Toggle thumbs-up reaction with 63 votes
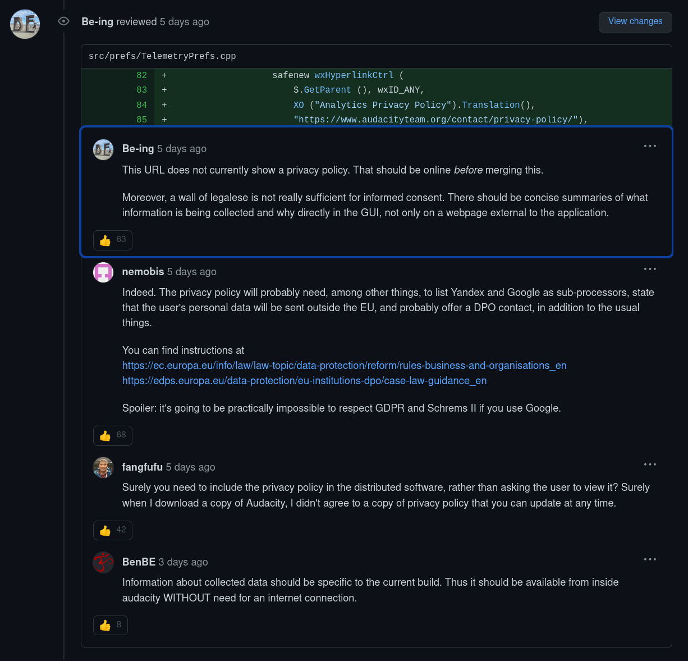The image size is (688, 661). pyautogui.click(x=113, y=240)
